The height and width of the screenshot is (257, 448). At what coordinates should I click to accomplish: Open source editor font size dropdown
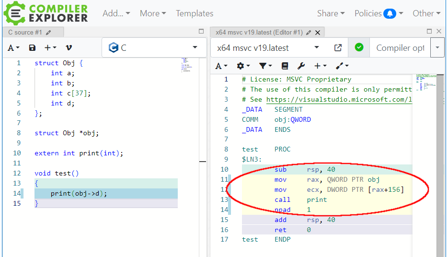pos(13,48)
